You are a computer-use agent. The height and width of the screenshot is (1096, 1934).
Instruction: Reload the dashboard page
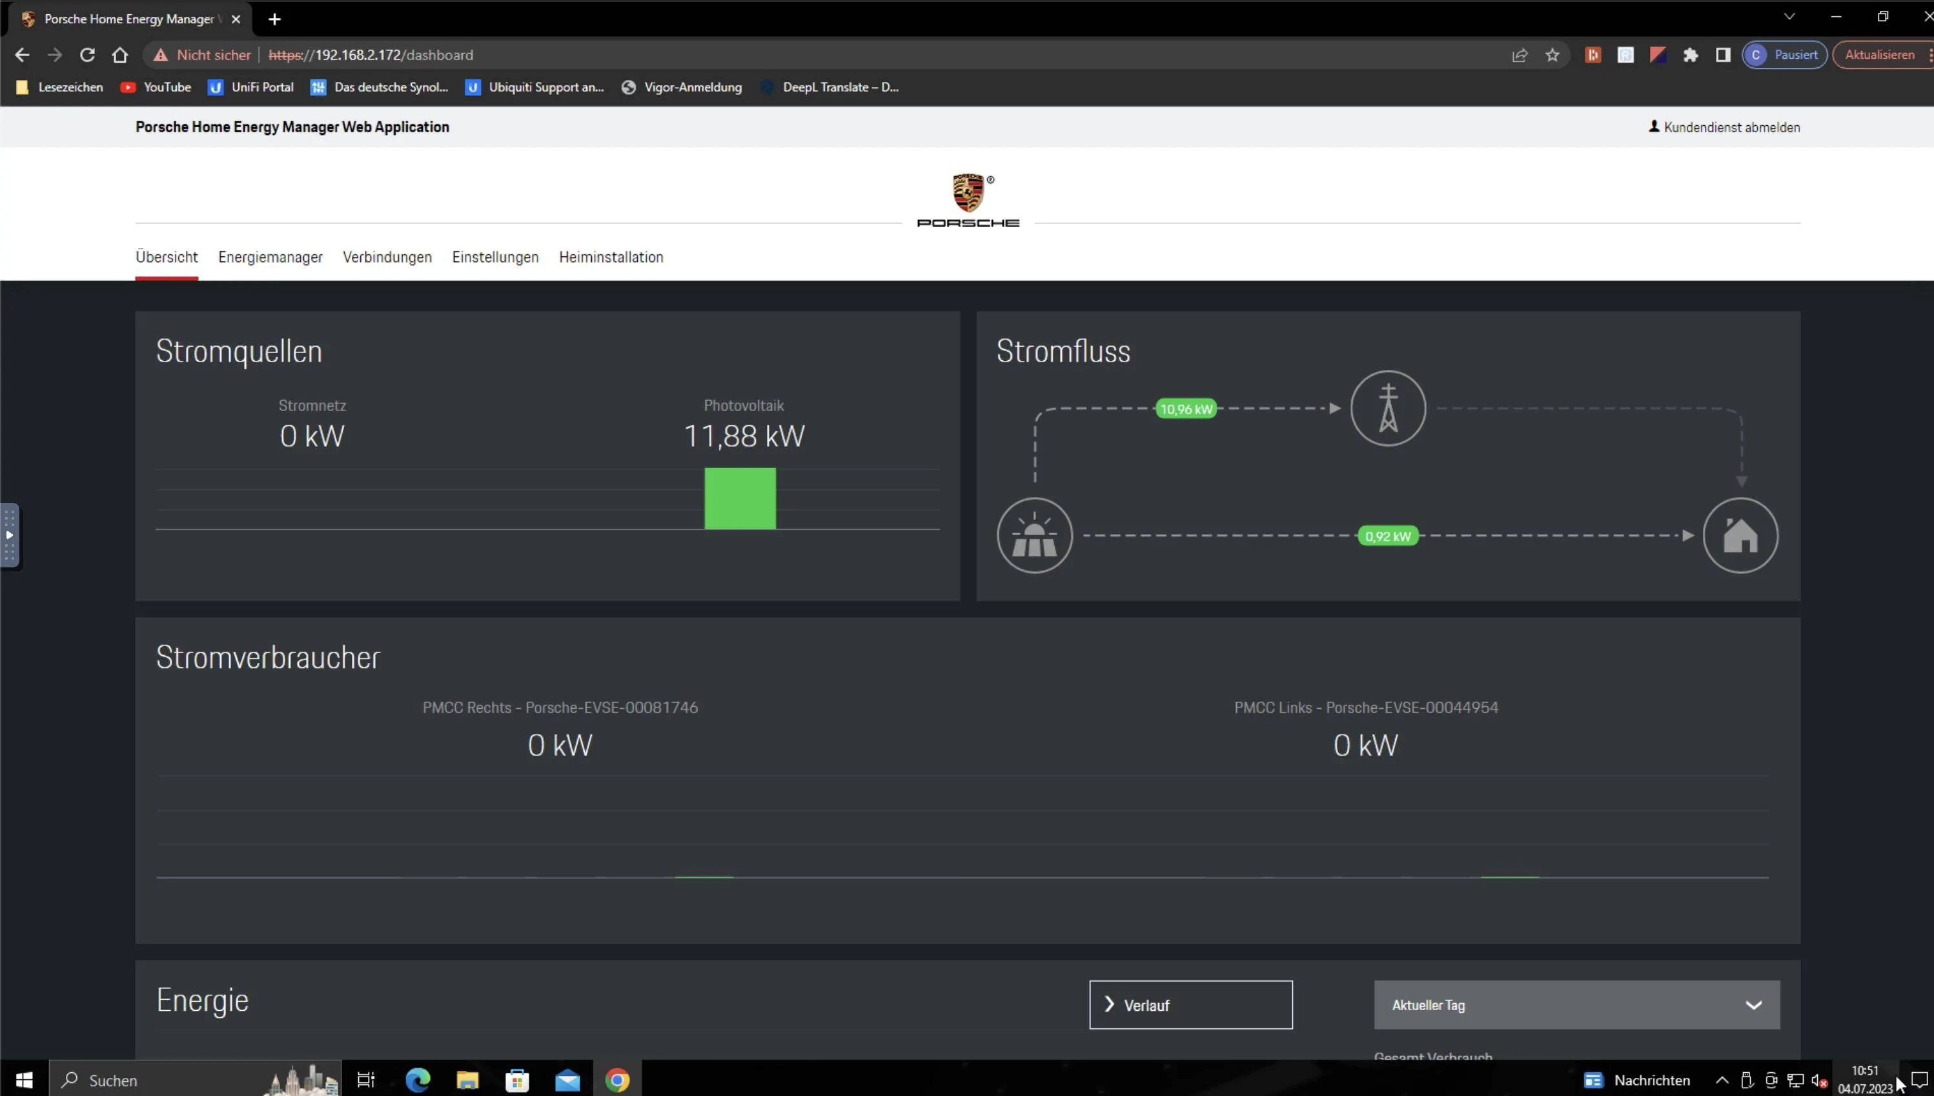coord(87,55)
